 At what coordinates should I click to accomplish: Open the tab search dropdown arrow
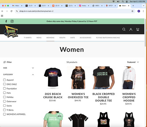(x=144, y=6)
